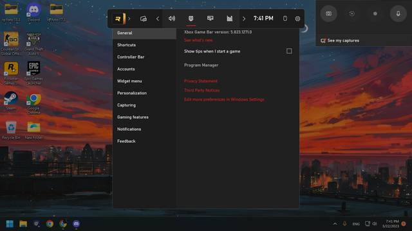Open the Performance widget monitor icon
Screen dimensions: 412x231
click(x=211, y=19)
